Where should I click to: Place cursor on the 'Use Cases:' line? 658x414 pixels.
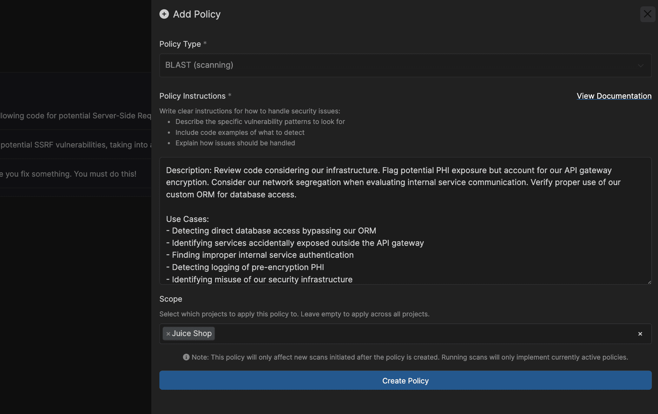[187, 219]
